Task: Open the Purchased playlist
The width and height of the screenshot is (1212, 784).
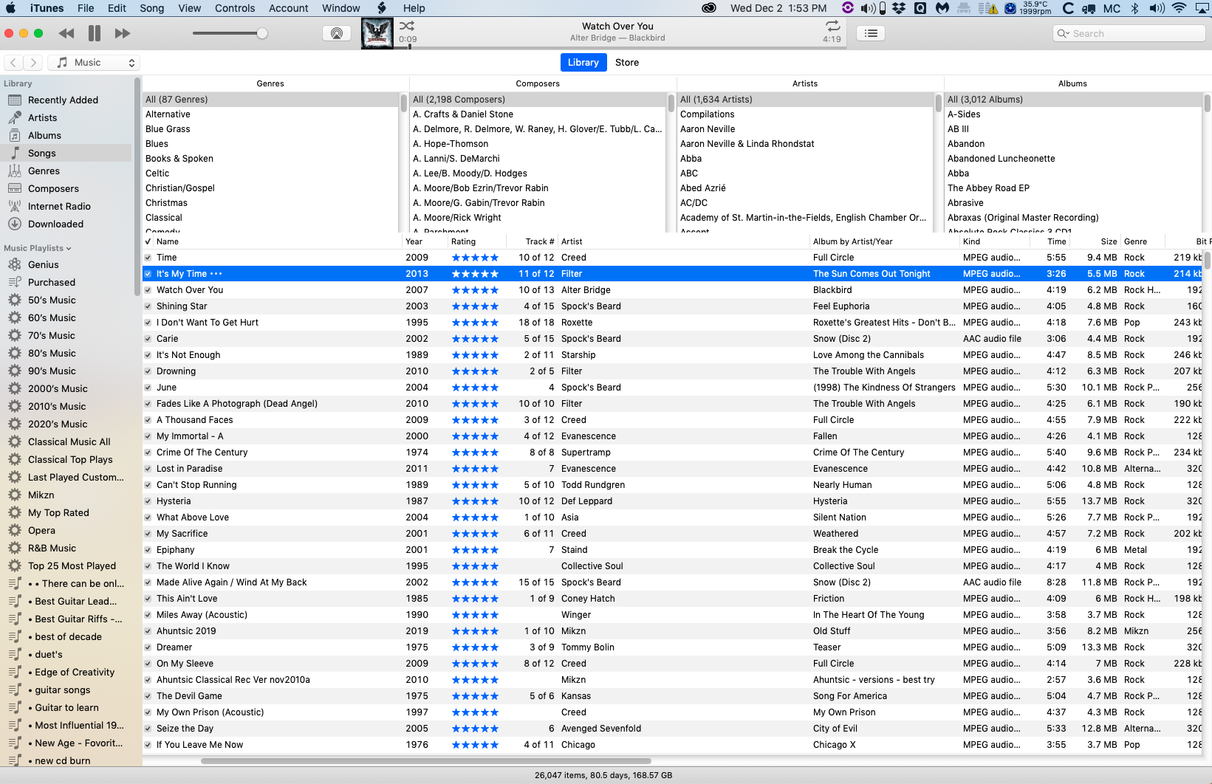Action: pos(52,283)
